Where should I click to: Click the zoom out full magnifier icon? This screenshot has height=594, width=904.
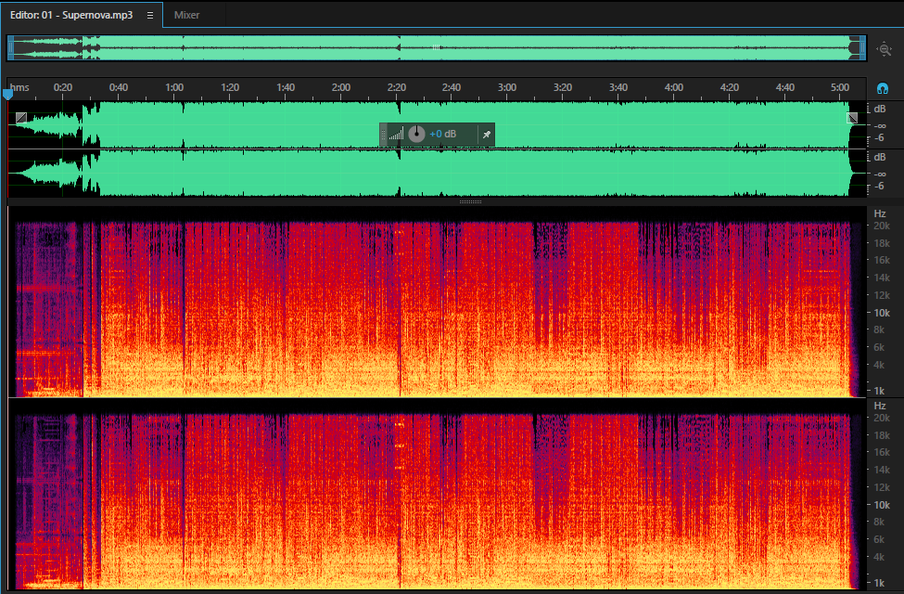tap(885, 49)
